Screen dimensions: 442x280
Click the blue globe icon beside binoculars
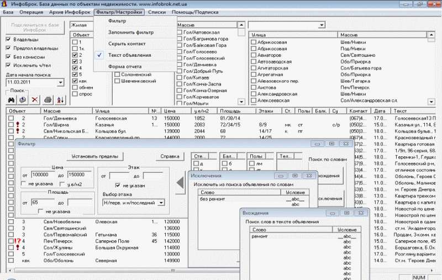click(23, 100)
